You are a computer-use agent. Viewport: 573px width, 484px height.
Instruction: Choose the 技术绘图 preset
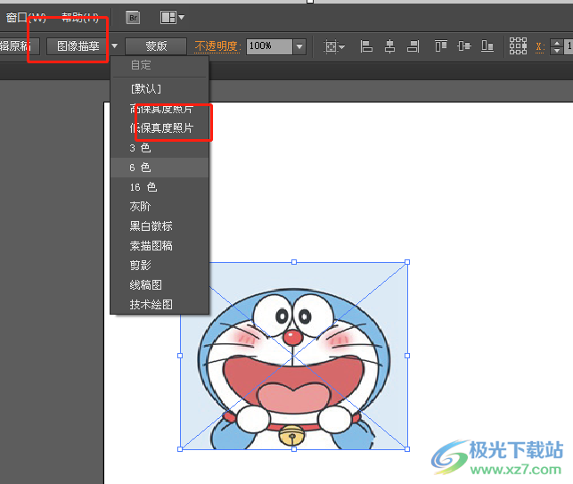(160, 305)
